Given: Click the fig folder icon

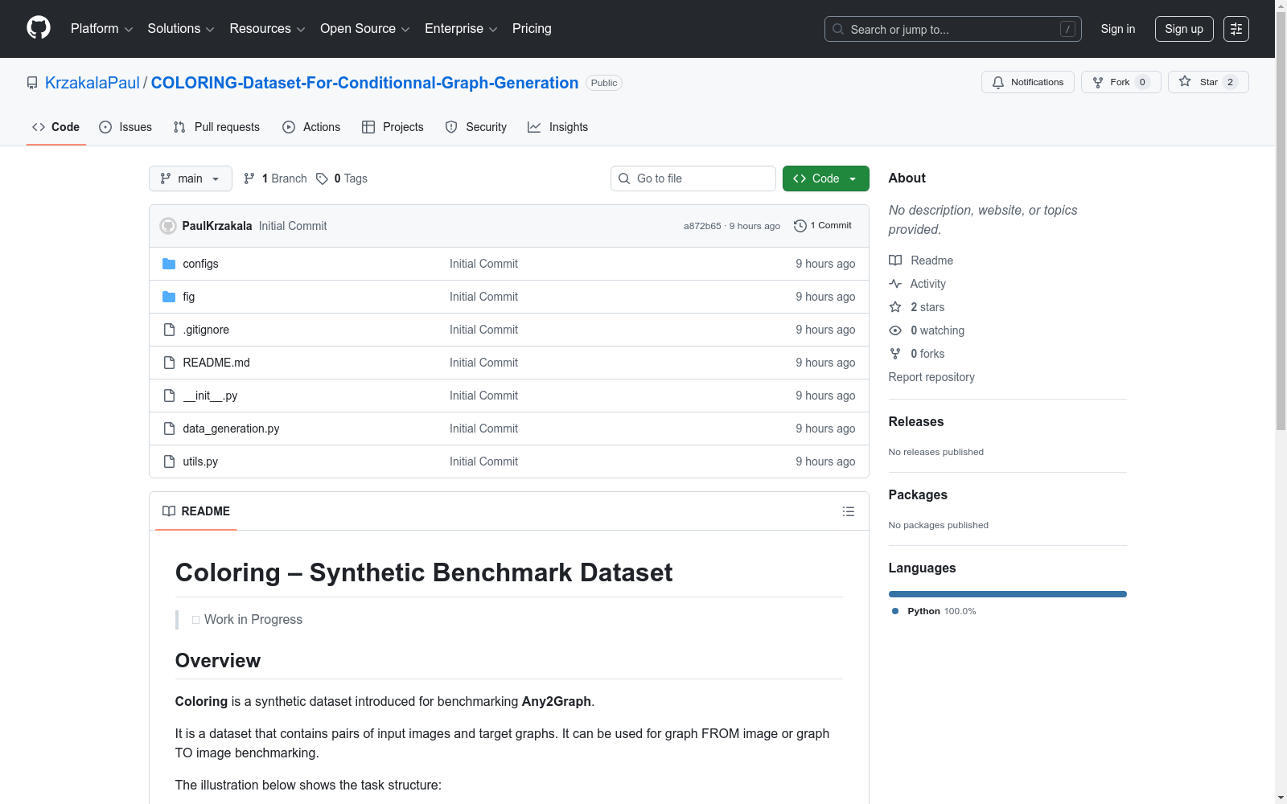Looking at the screenshot, I should coord(169,297).
